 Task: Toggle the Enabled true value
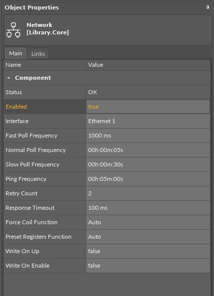148,107
